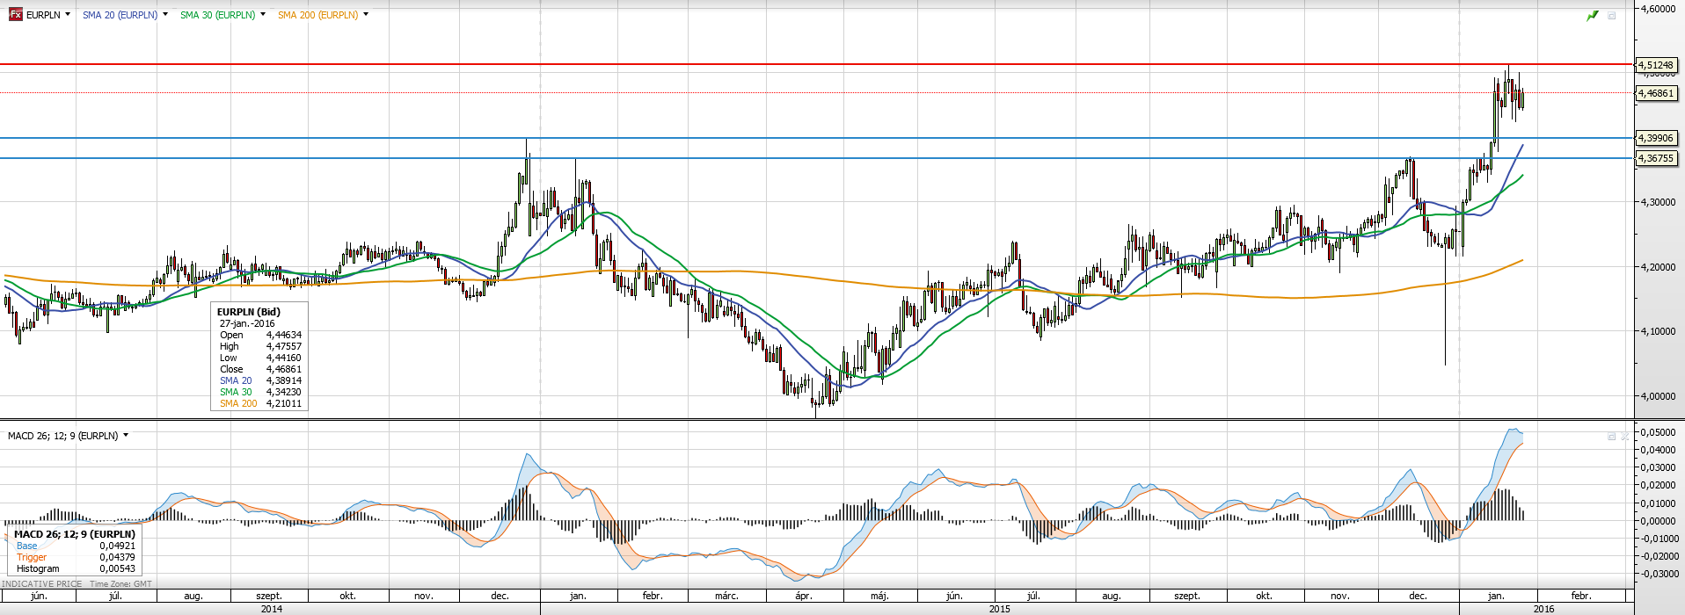Click the orange SMA 200 (EURPLN) label
Viewport: 1685px width, 615px height.
[x=317, y=15]
